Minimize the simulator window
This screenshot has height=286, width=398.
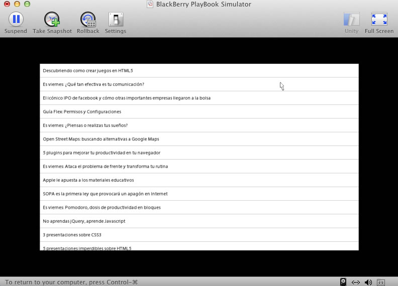[17, 4]
